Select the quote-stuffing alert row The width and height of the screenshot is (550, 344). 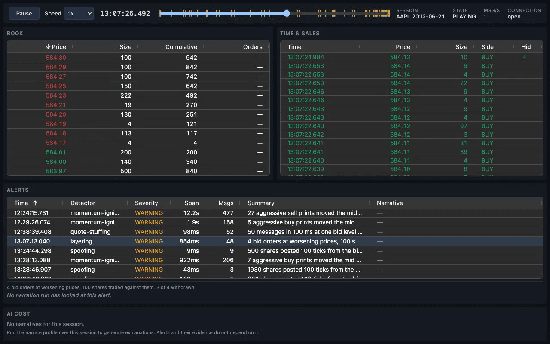point(275,232)
